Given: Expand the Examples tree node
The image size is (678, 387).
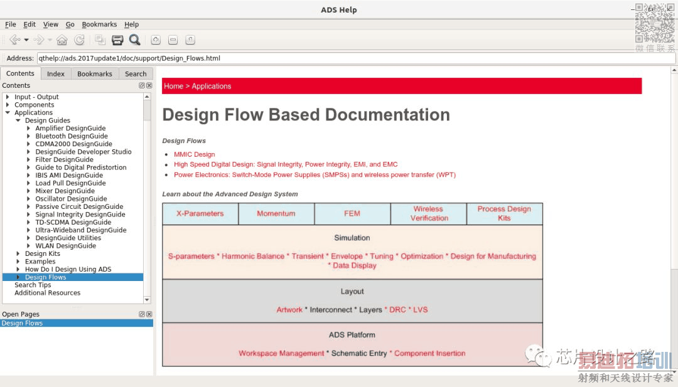Looking at the screenshot, I should point(18,262).
